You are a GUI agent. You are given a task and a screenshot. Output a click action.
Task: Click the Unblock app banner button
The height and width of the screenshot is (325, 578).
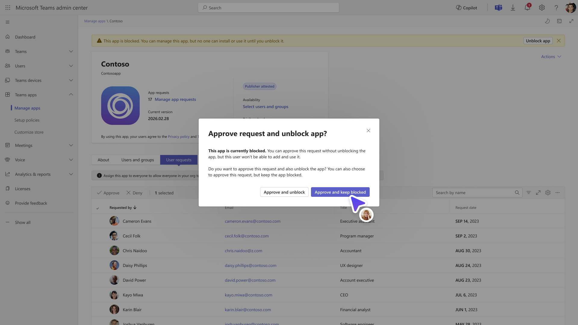coord(538,41)
